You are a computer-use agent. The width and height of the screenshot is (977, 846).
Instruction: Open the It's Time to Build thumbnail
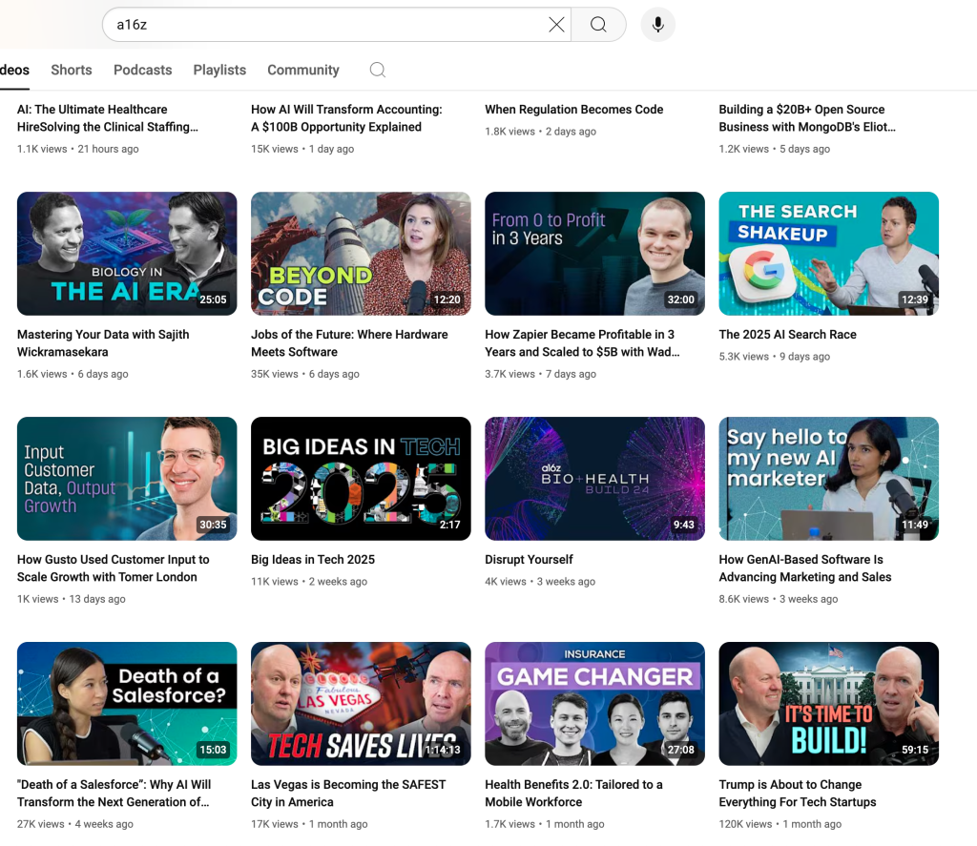click(828, 704)
